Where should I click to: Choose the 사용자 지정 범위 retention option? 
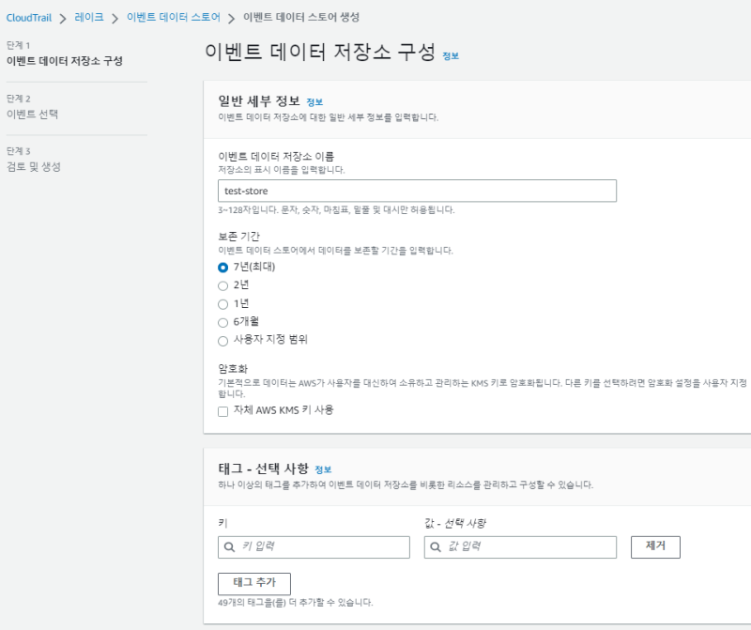[x=223, y=340]
